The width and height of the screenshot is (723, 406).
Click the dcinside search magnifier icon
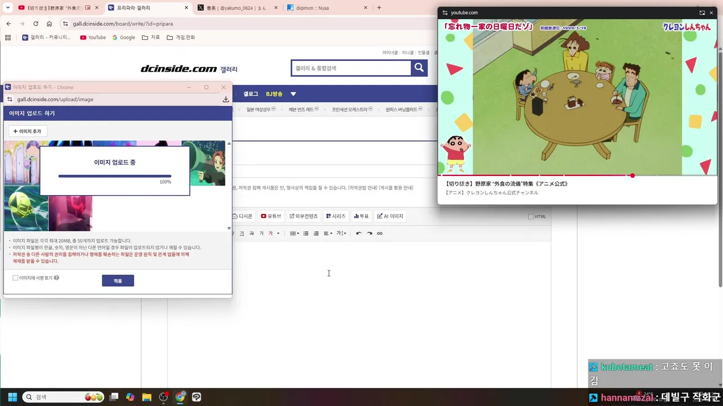click(x=419, y=68)
